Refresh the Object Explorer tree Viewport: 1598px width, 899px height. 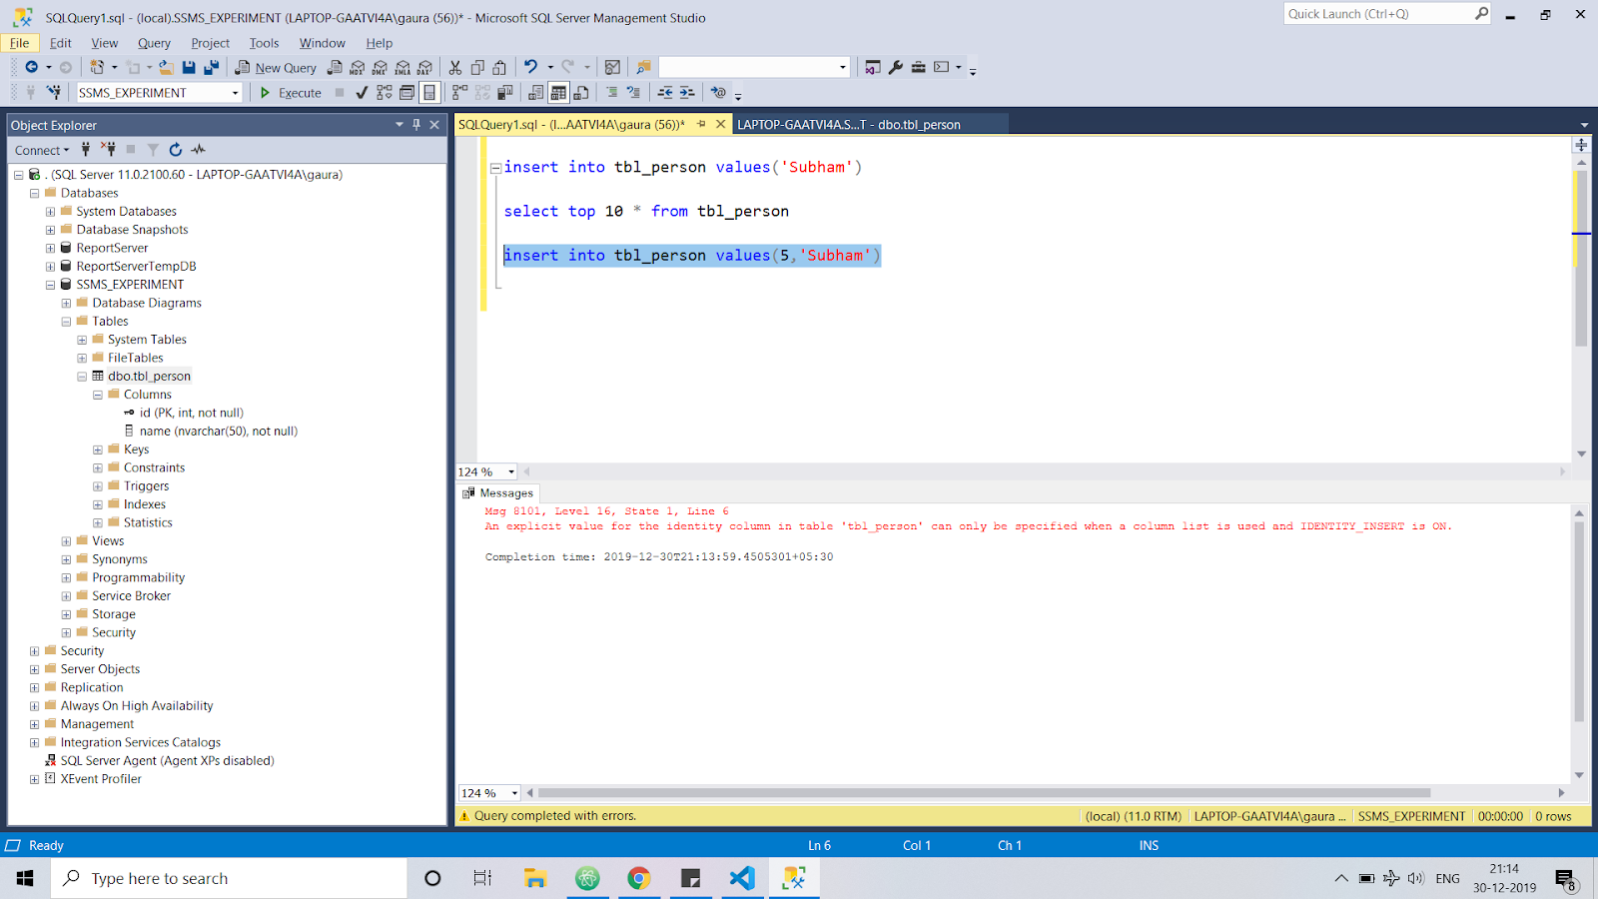click(x=175, y=149)
